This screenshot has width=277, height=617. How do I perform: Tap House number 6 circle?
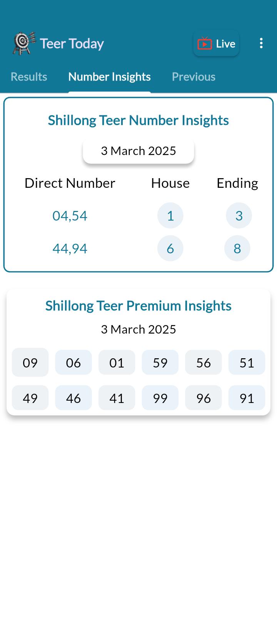(170, 248)
